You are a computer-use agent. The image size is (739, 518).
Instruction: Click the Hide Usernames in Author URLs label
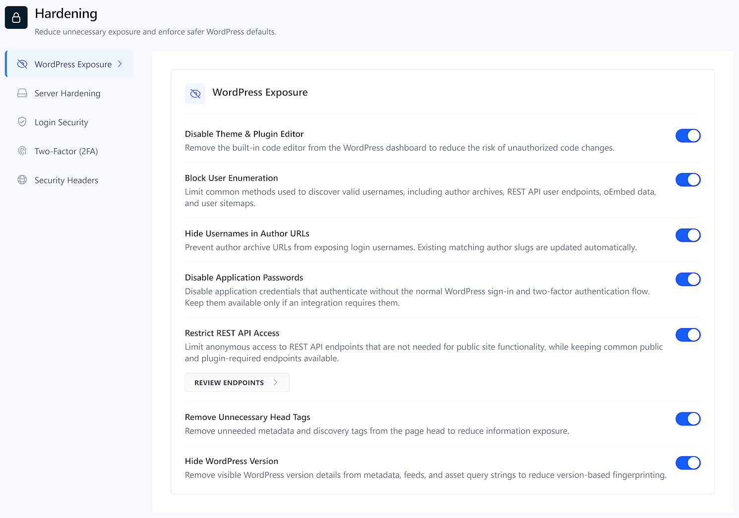point(247,233)
